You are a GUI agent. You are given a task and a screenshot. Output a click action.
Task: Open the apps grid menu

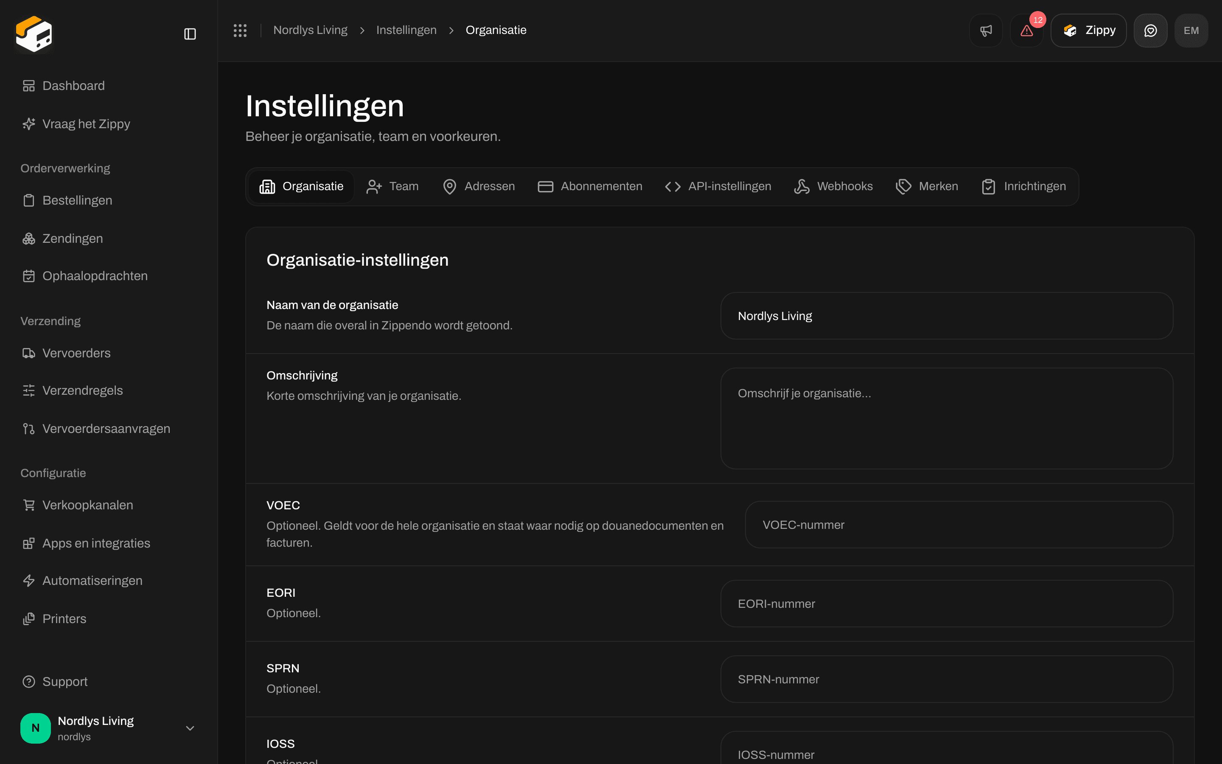tap(240, 30)
